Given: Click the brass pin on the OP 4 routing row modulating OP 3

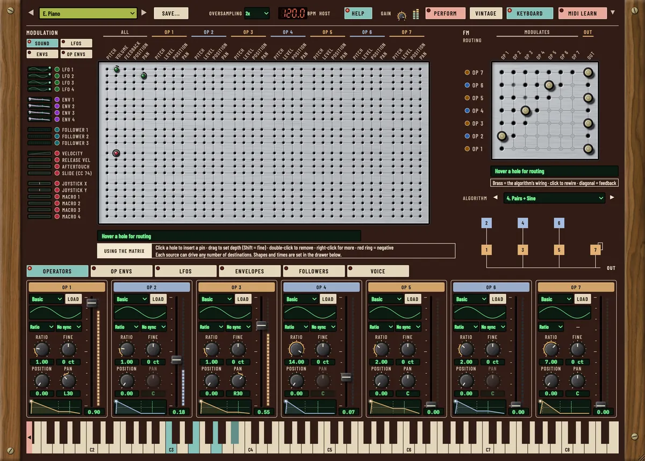Looking at the screenshot, I should pos(525,111).
